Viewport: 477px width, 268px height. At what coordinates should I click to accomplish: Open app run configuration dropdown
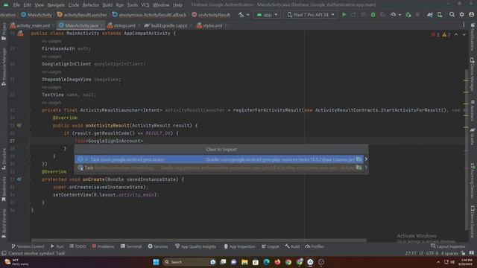tap(267, 15)
